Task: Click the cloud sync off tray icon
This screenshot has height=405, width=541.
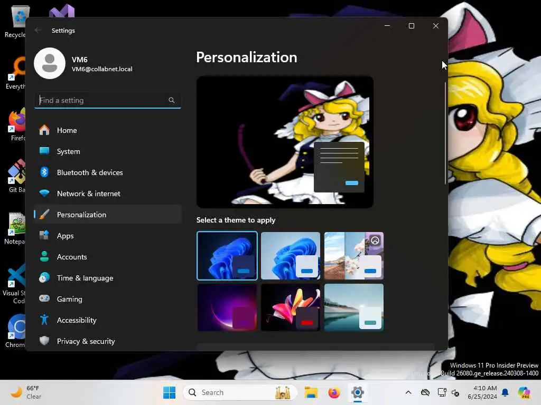Action: (x=425, y=392)
